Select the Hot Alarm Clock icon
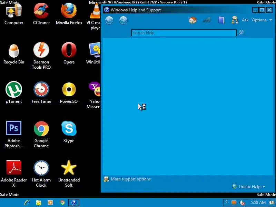The image size is (276, 207). click(41, 174)
